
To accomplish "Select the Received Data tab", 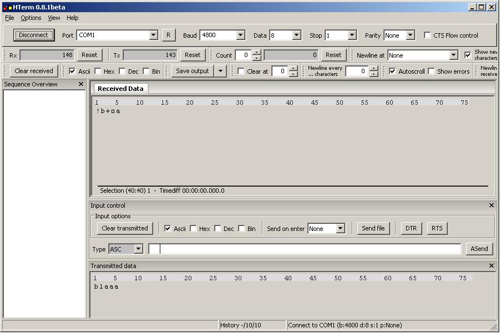I will point(120,89).
